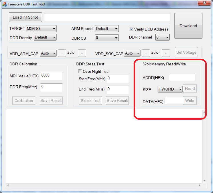Image resolution: width=213 pixels, height=193 pixels.
Task: Click Save Result under DDR Stress Test
Action: pos(117,100)
